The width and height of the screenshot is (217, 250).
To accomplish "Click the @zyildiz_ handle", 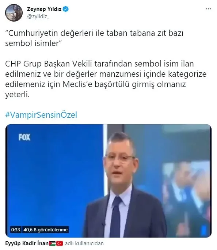I will [x=38, y=16].
